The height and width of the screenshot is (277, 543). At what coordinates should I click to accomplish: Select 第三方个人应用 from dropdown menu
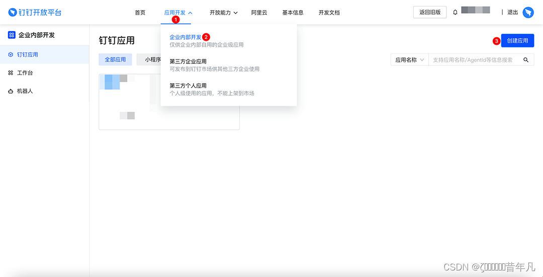[188, 86]
